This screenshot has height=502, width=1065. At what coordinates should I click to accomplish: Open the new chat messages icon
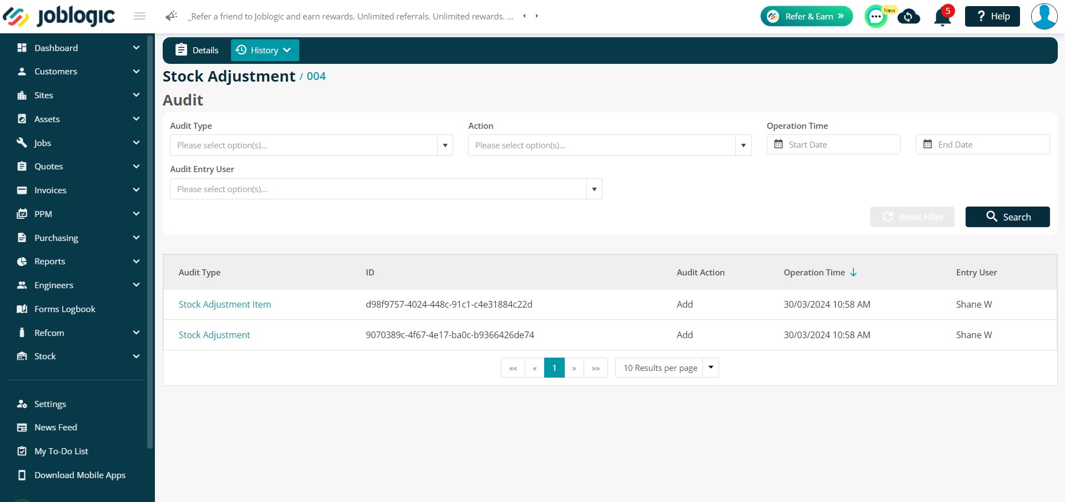click(x=877, y=16)
